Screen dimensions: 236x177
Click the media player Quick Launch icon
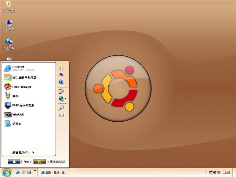tap(24, 173)
